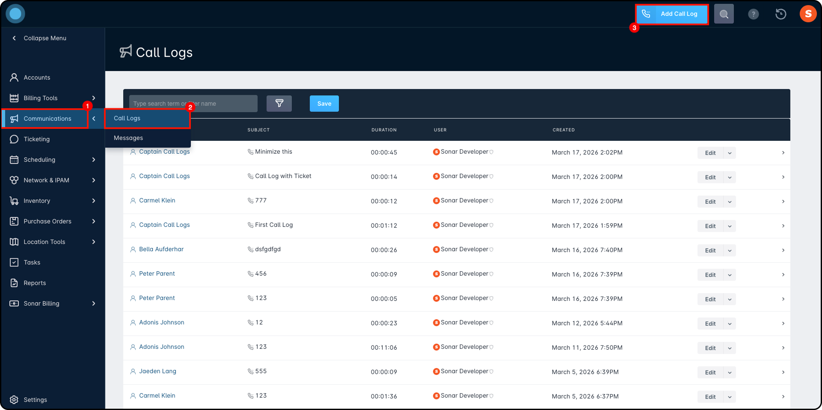Image resolution: width=822 pixels, height=410 pixels.
Task: Expand the Inventory submenu chevron
Action: pos(94,201)
